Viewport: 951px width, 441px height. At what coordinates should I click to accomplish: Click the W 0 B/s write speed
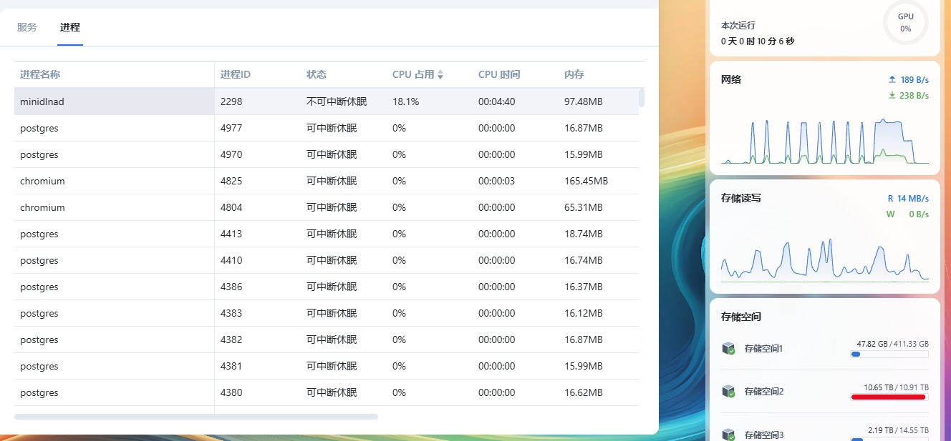[908, 214]
